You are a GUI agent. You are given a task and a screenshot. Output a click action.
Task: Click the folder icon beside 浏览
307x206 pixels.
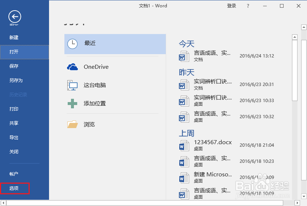[72, 124]
